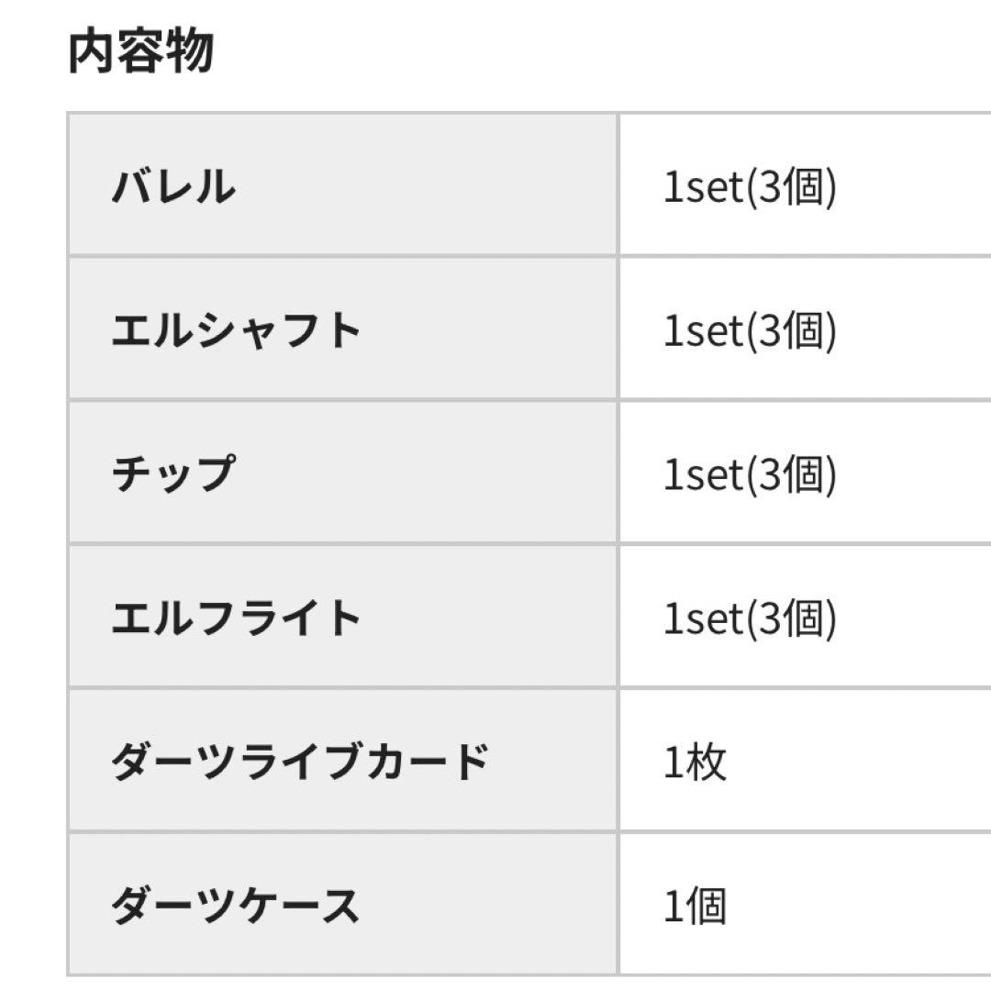Click the 1個 quantity for ダーツケース

pos(695,906)
